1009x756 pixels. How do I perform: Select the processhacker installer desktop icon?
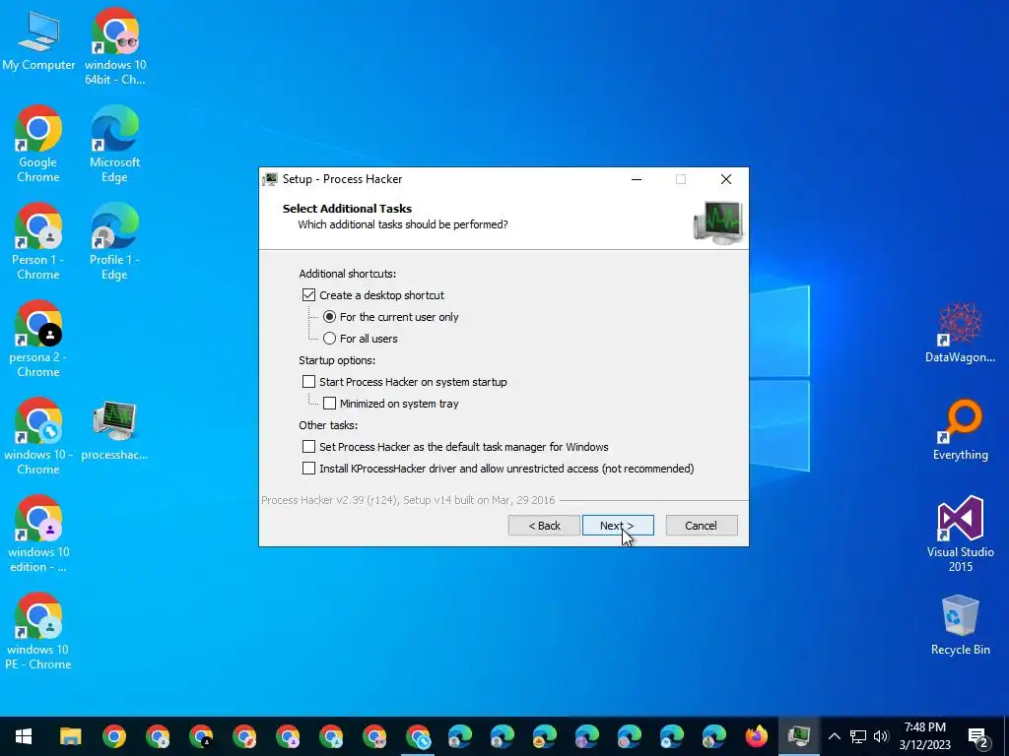pyautogui.click(x=114, y=429)
